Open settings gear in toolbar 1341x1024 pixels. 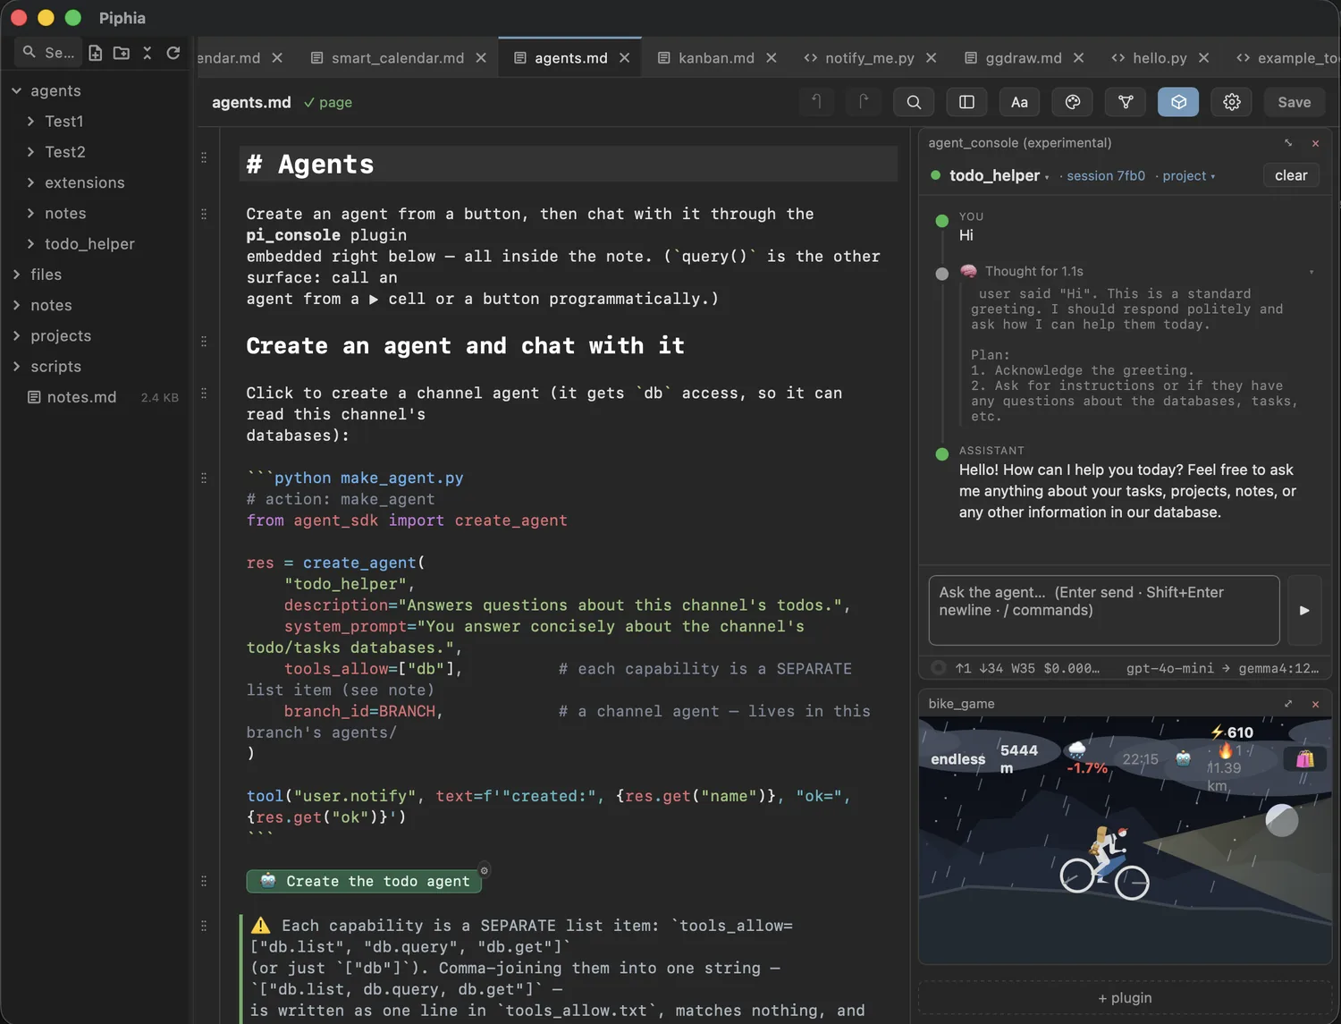click(x=1232, y=102)
